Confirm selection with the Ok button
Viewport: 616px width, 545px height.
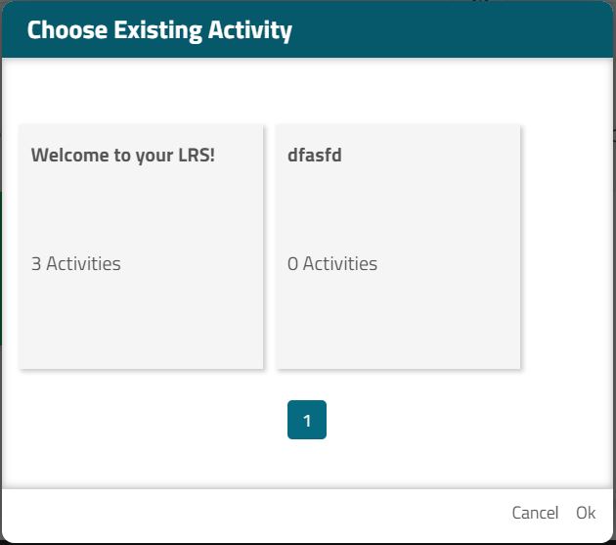click(x=586, y=513)
